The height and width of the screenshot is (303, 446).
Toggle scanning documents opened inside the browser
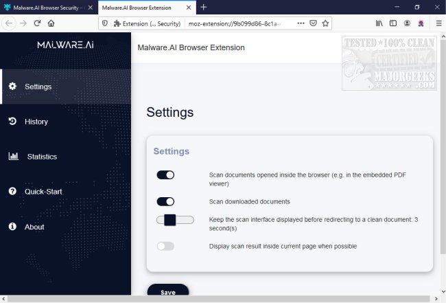point(165,175)
